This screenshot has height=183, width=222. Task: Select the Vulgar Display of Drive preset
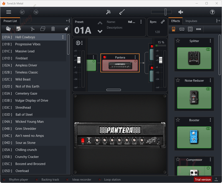pyautogui.click(x=34, y=101)
